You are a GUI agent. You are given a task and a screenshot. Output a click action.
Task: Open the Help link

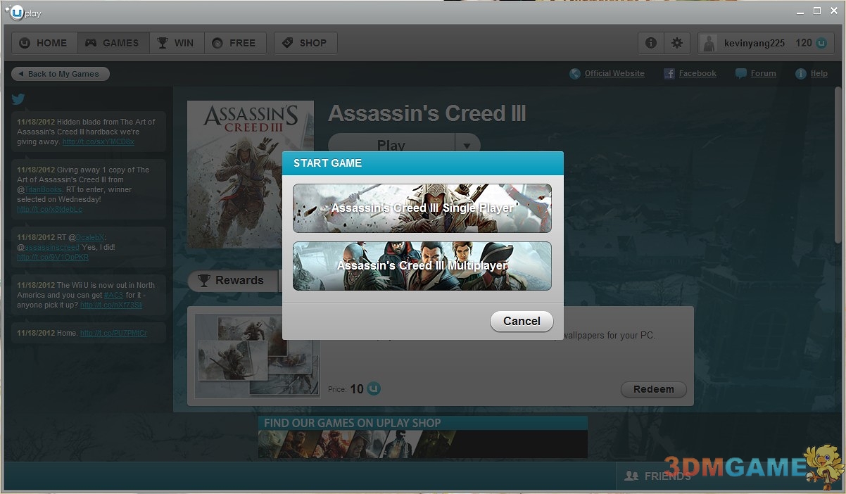click(x=819, y=73)
